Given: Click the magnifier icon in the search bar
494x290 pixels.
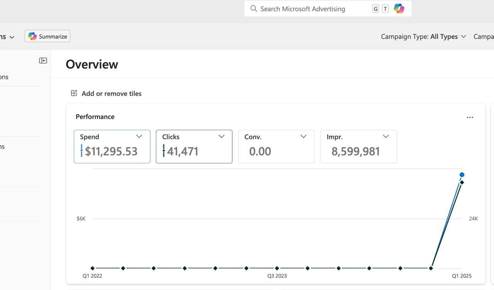Looking at the screenshot, I should click(254, 8).
